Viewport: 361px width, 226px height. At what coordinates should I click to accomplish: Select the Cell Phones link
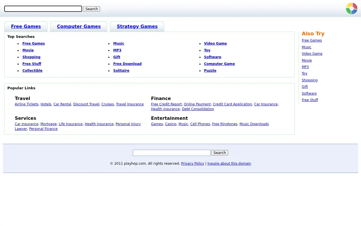[200, 124]
